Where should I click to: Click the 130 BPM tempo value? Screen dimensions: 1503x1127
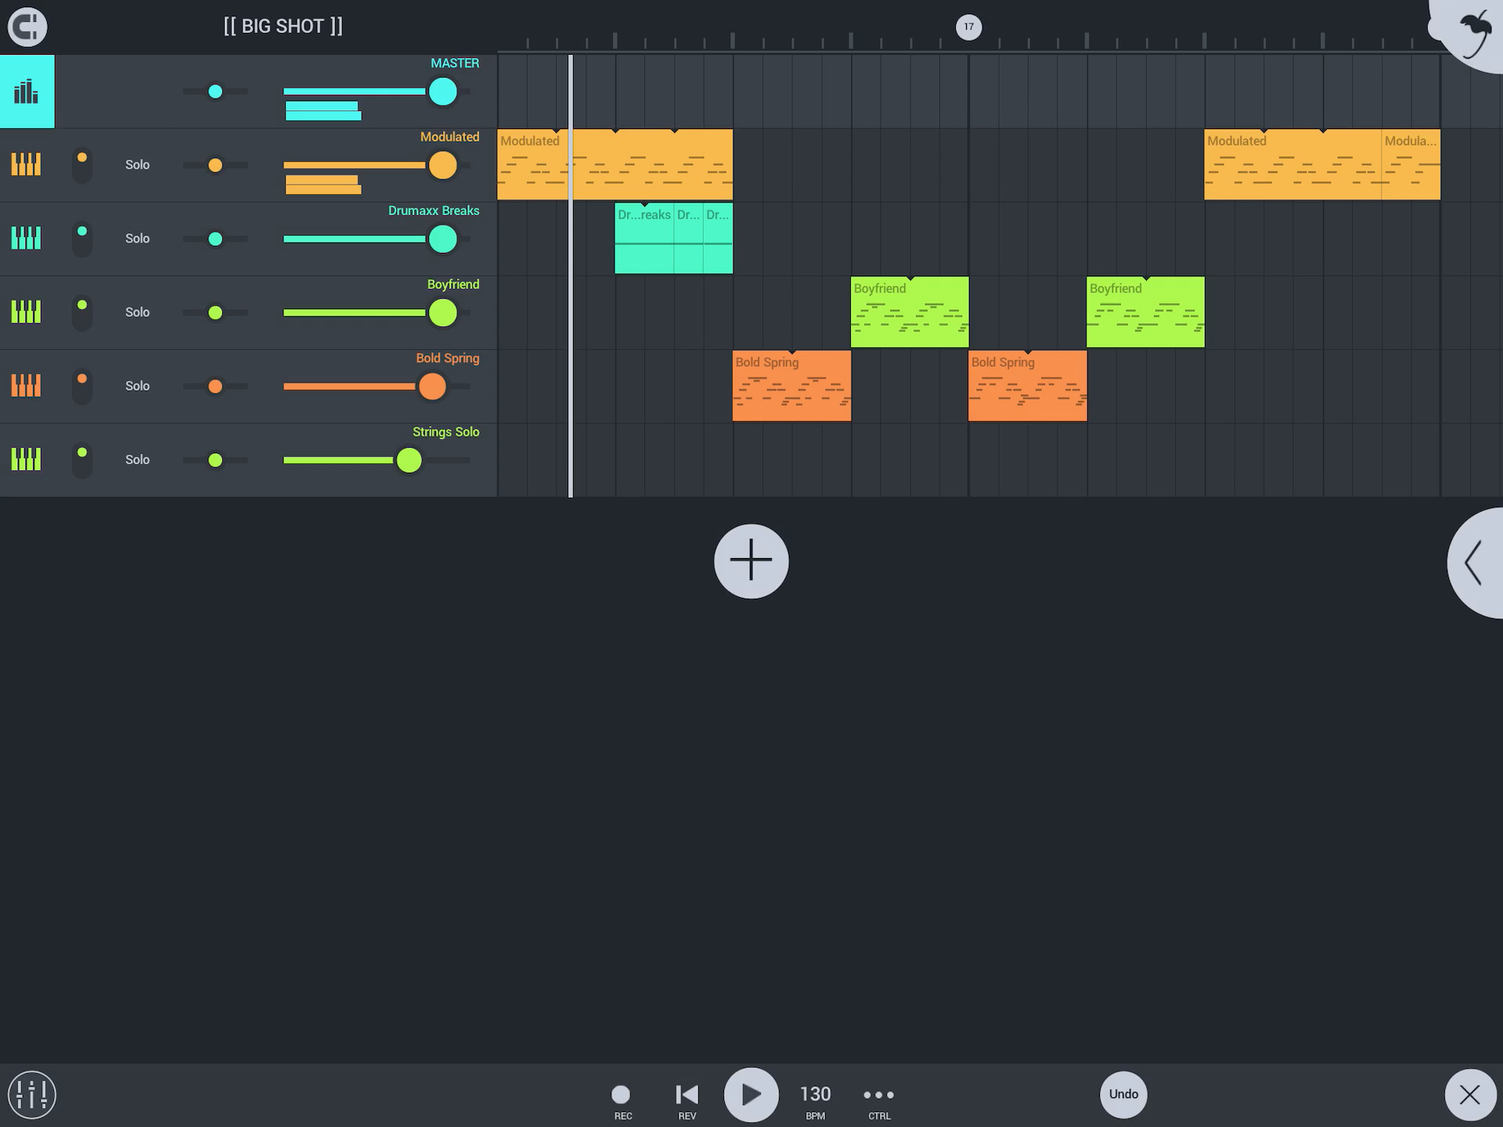pyautogui.click(x=815, y=1094)
